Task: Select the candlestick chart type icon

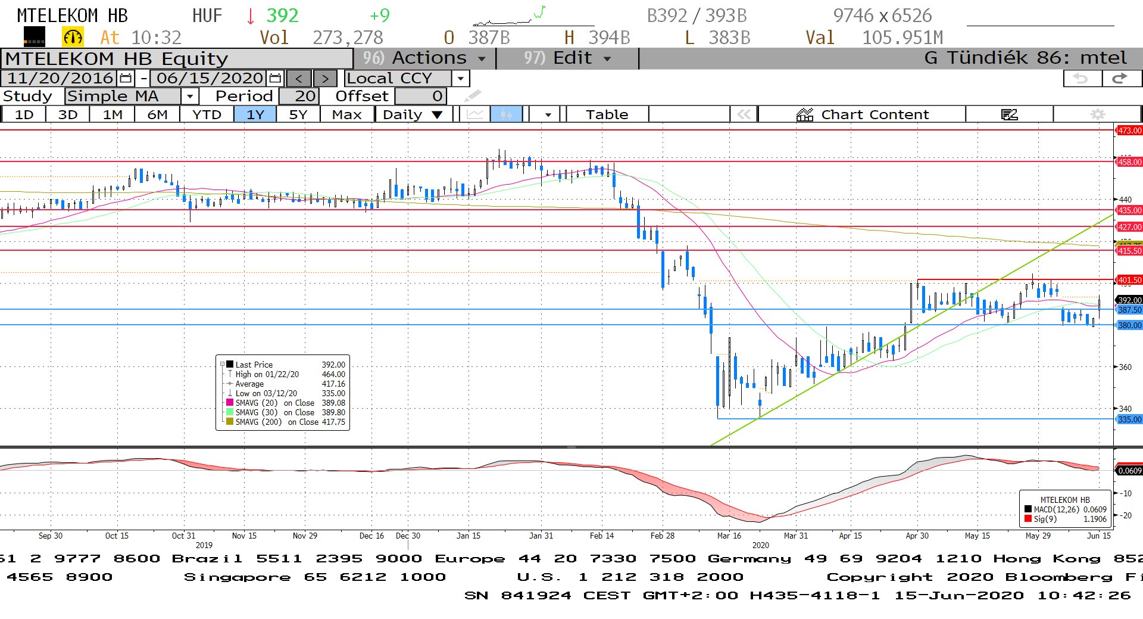Action: pos(506,114)
